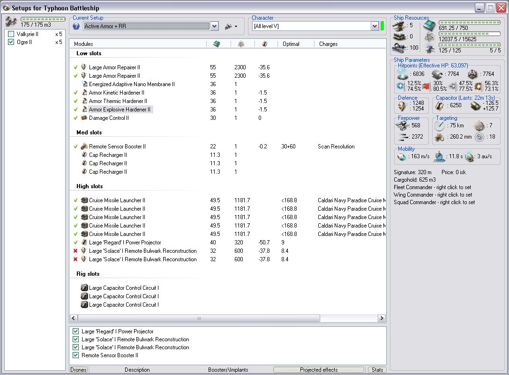Image resolution: width=509 pixels, height=375 pixels.
Task: Select the Armor Explosive Hardener II row
Action: [120, 110]
